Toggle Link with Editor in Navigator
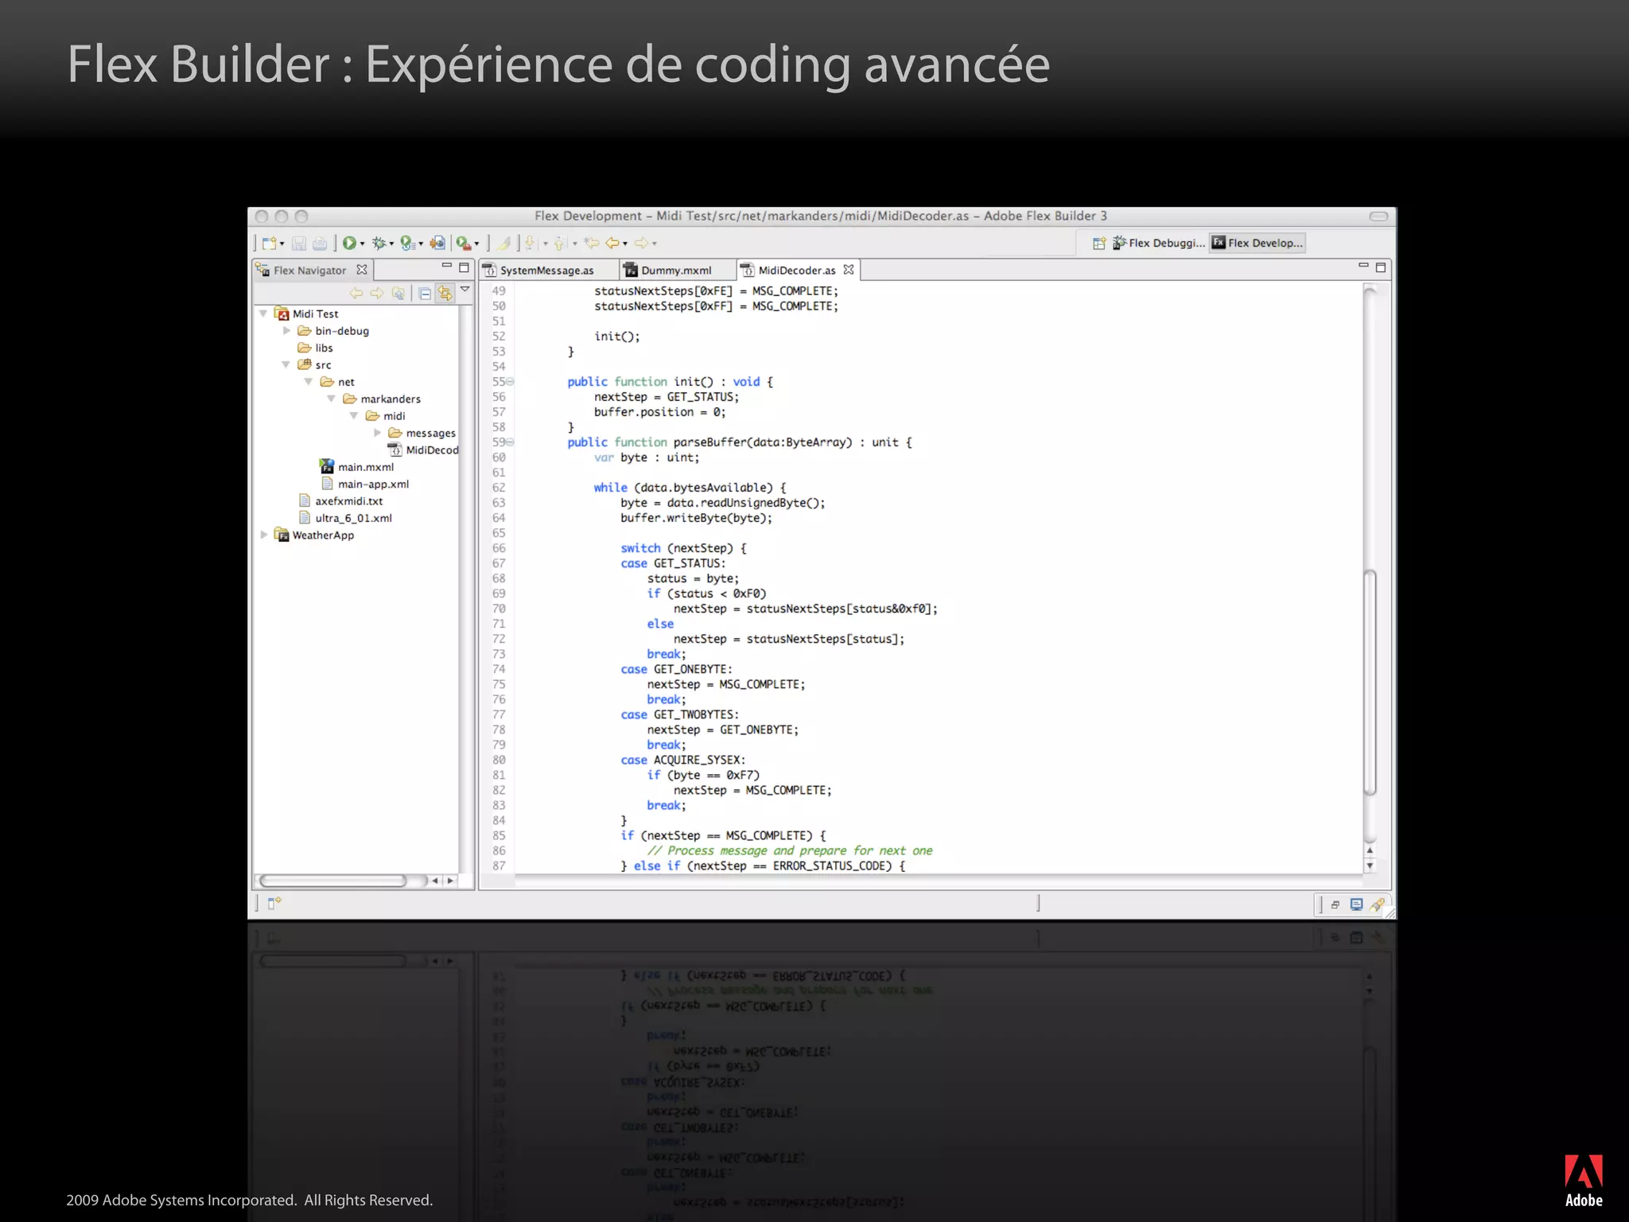This screenshot has height=1222, width=1629. (x=445, y=294)
